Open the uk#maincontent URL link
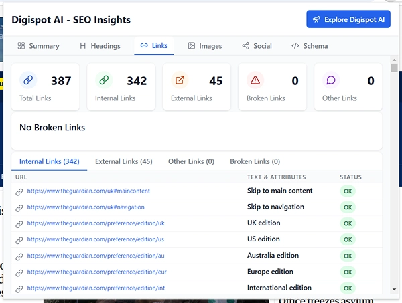The width and height of the screenshot is (402, 303). coord(88,191)
